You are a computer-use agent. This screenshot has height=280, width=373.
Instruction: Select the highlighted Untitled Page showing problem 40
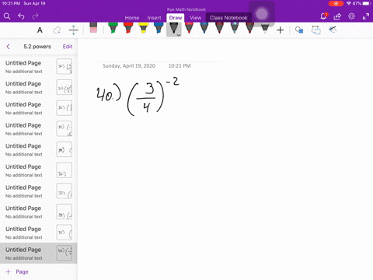[x=39, y=253]
